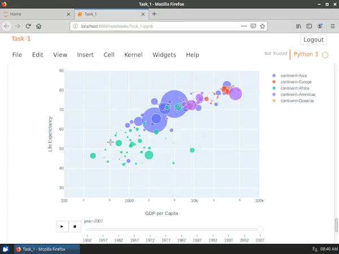Open the Library icon in toolbar
The image size is (339, 254).
[x=298, y=26]
